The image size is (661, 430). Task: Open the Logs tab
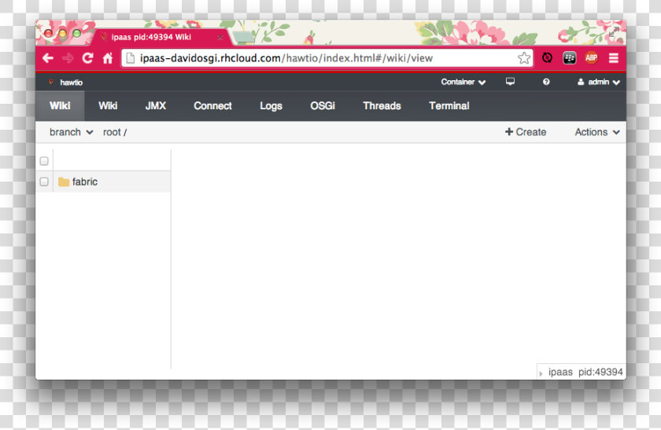coord(271,106)
